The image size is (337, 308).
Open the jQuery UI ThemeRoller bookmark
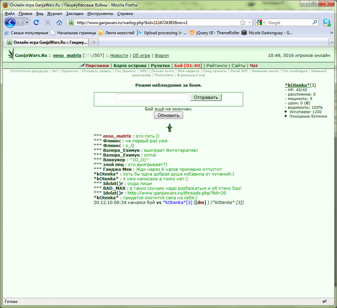[214, 33]
